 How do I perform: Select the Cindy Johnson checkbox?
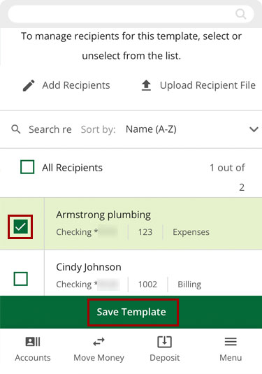point(21,279)
